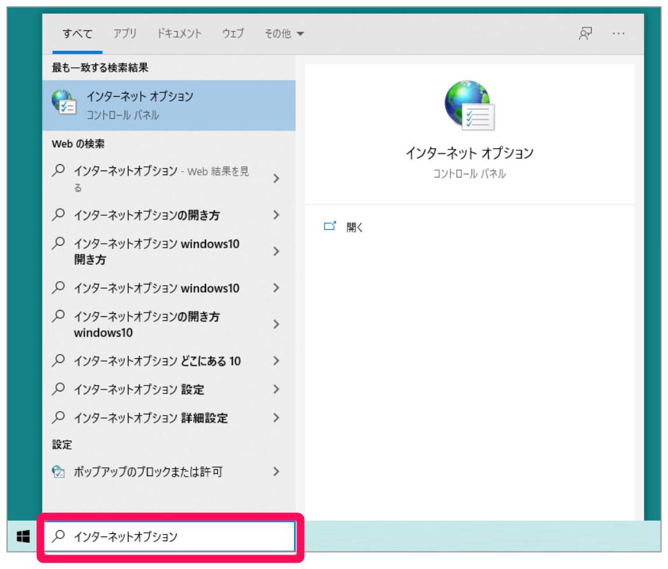Expand the arrow for Web 結果を見る suggestion
The width and height of the screenshot is (668, 569).
coord(276,178)
